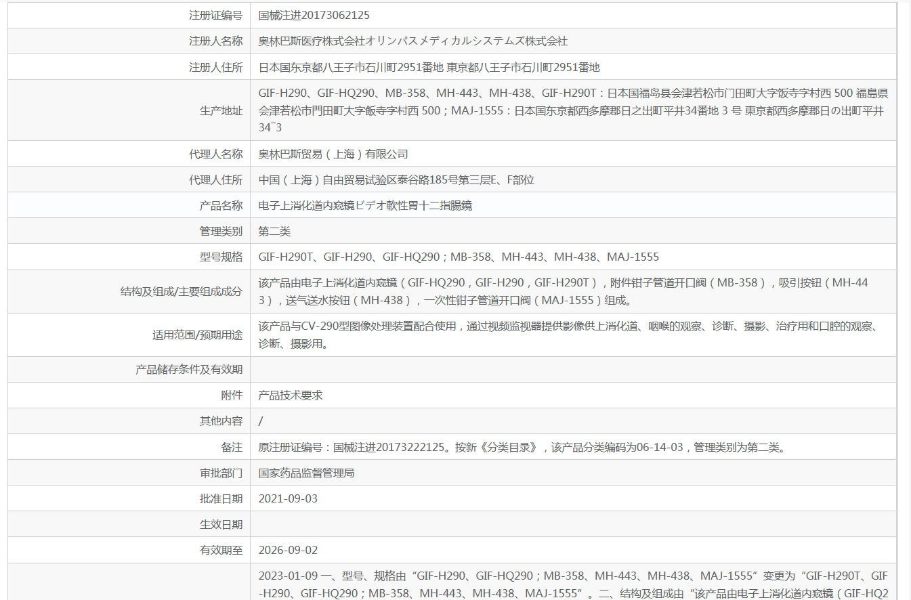Click the label "生效日期"
The image size is (911, 600).
[x=221, y=524]
